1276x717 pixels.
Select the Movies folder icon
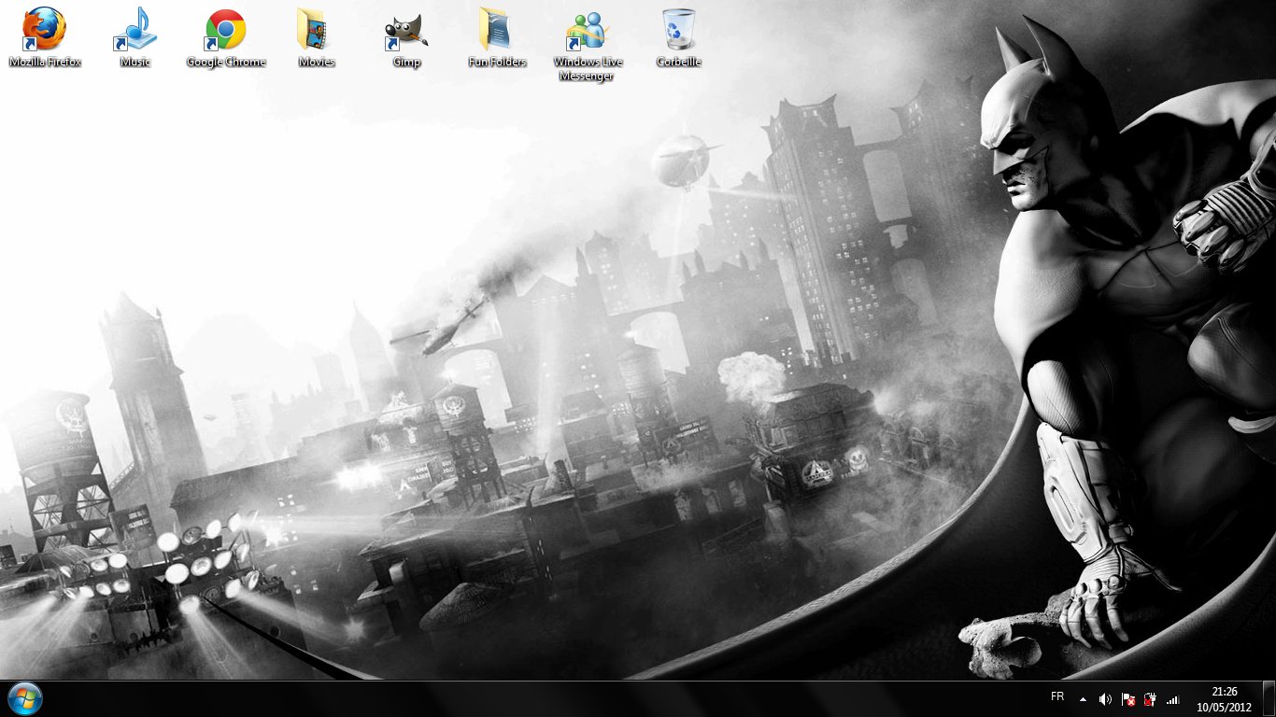tap(316, 37)
